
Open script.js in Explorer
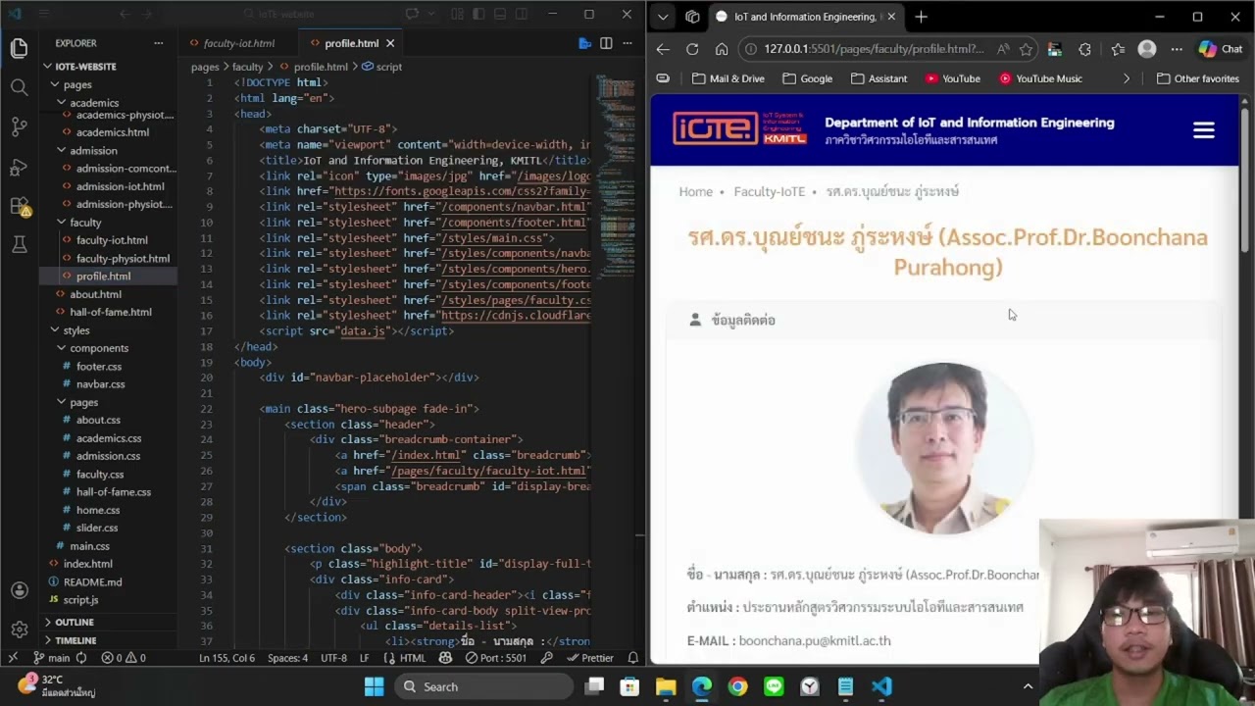click(80, 600)
